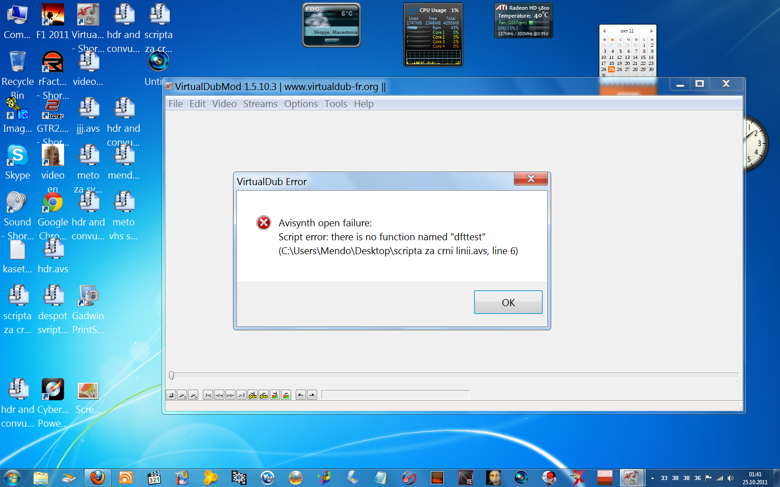The width and height of the screenshot is (780, 487).
Task: Select the jjj.avs file icon
Action: point(88,115)
